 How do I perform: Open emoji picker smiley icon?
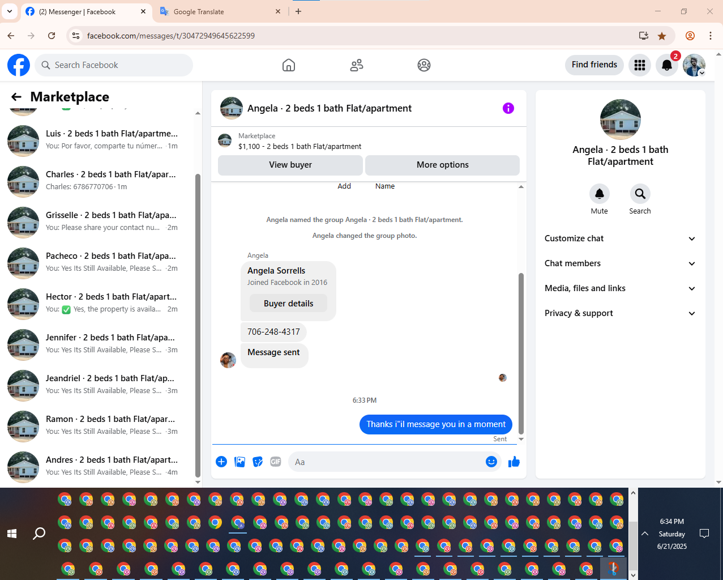(x=491, y=462)
